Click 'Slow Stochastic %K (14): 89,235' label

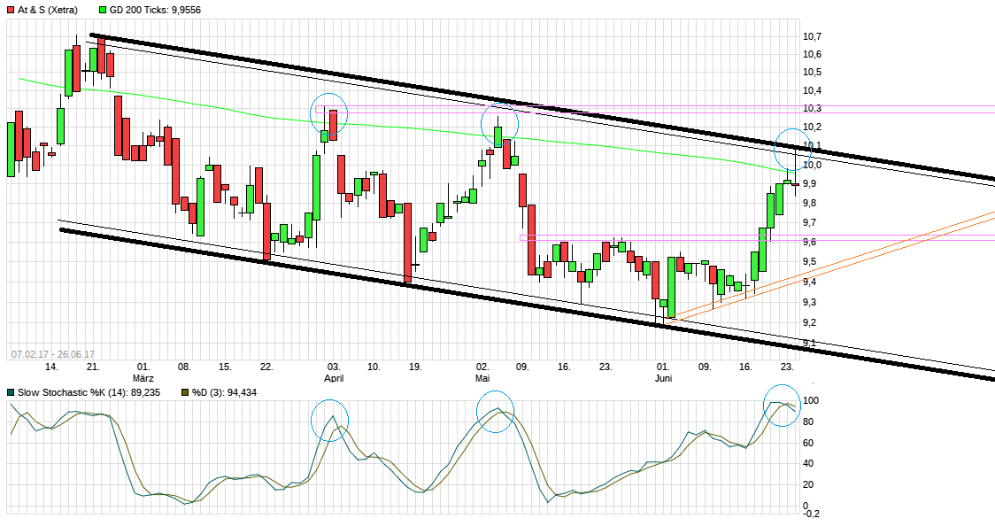[x=89, y=393]
